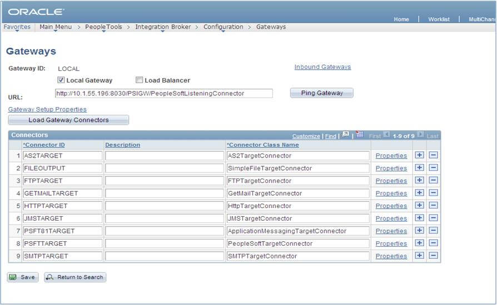Add a row after JMSTARGET connector
The image size is (497, 305).
419,218
